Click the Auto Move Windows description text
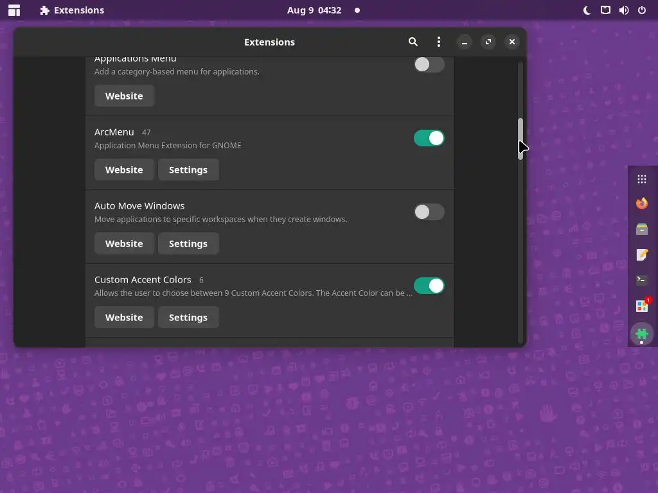Viewport: 658px width, 493px height. (x=221, y=220)
